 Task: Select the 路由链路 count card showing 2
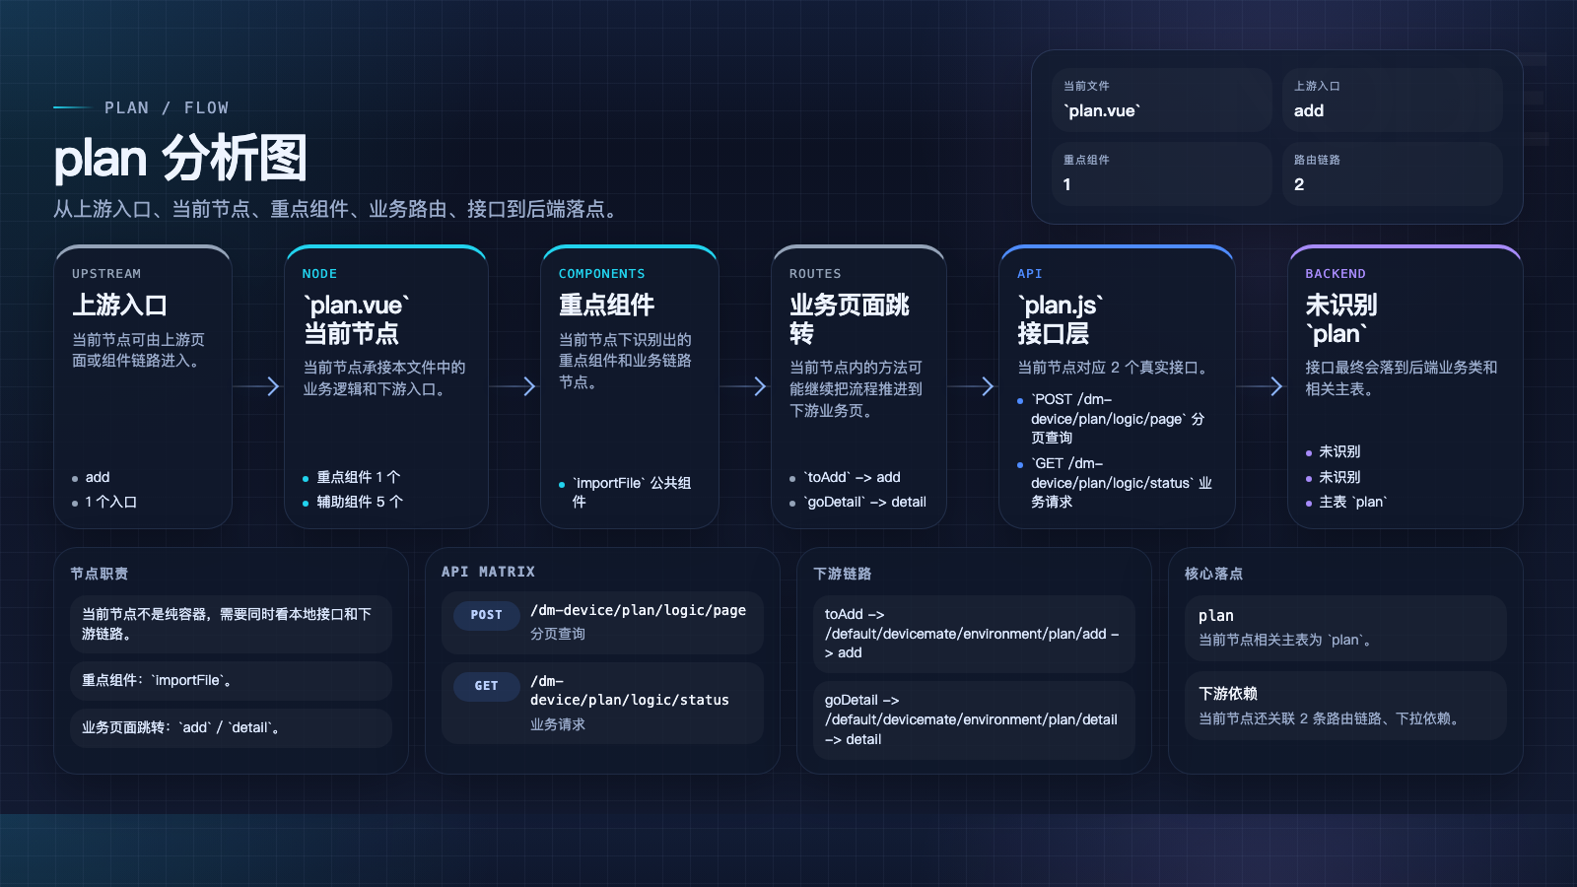coord(1391,173)
